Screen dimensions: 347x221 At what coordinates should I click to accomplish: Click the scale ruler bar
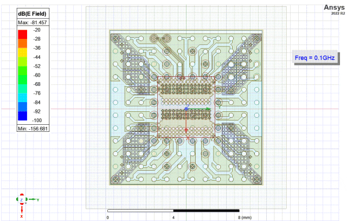(173, 211)
